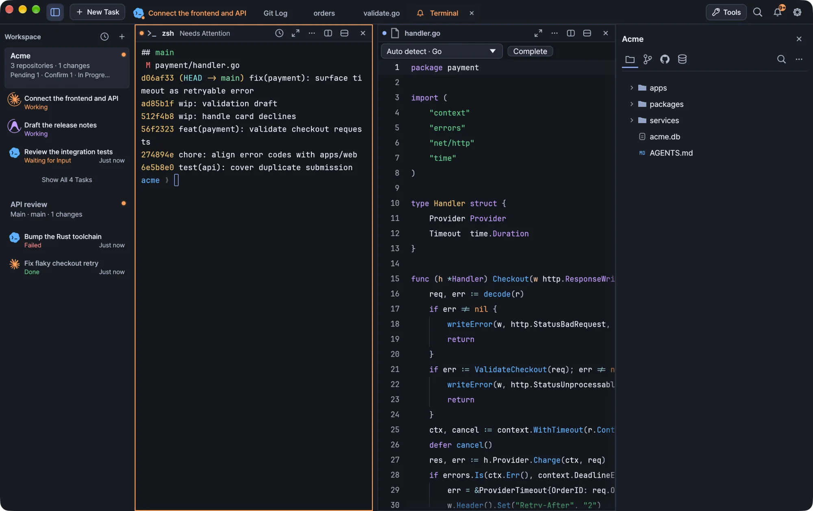Screen dimensions: 813x511
Task: Create a New Task
Action: [98, 12]
